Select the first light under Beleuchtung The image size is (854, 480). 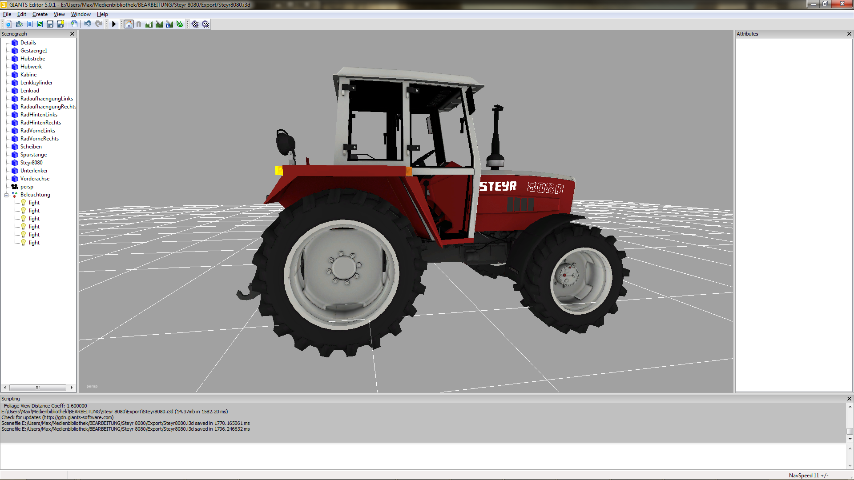point(34,203)
